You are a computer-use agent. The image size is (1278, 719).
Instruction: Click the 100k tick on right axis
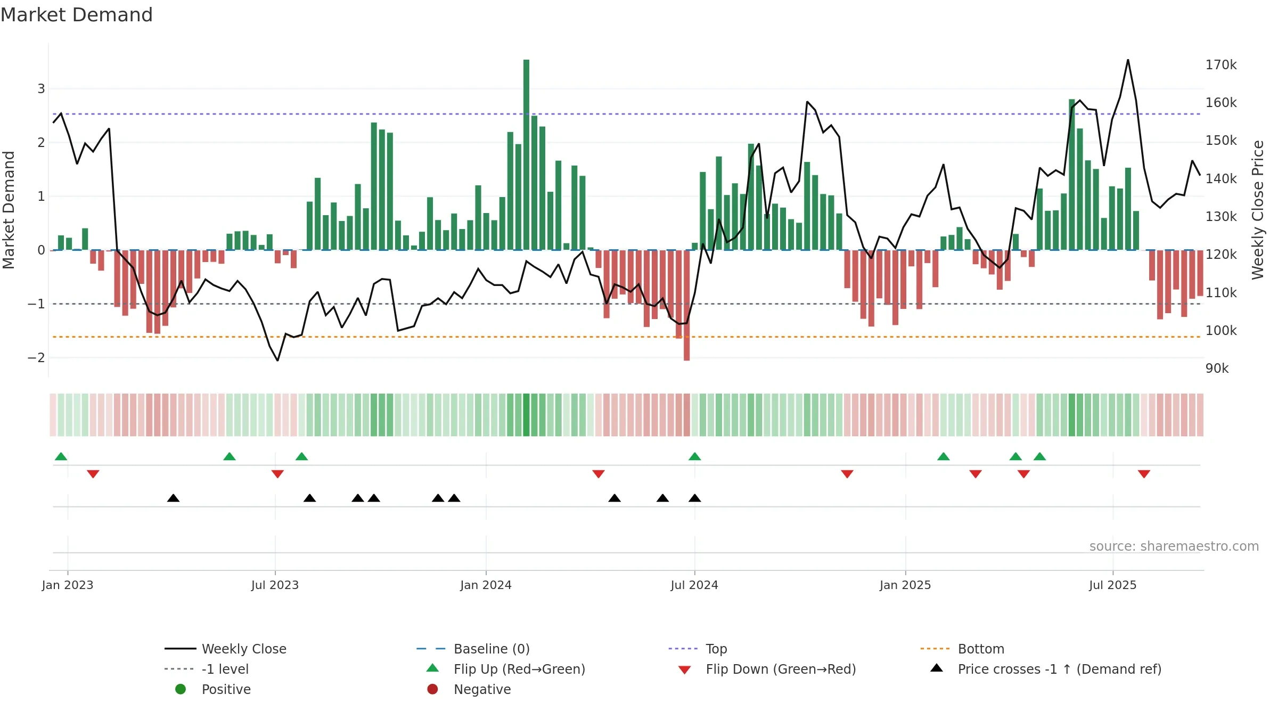(x=1222, y=331)
